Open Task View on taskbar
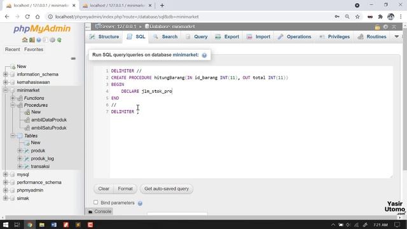The image size is (407, 229). 17,225
